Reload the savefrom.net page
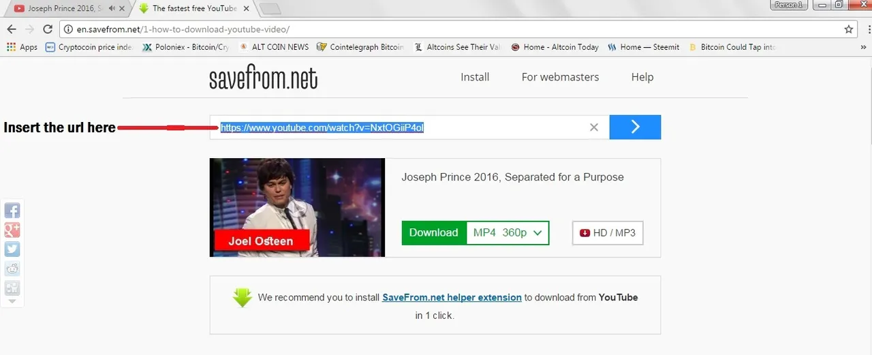872x355 pixels. (x=48, y=29)
